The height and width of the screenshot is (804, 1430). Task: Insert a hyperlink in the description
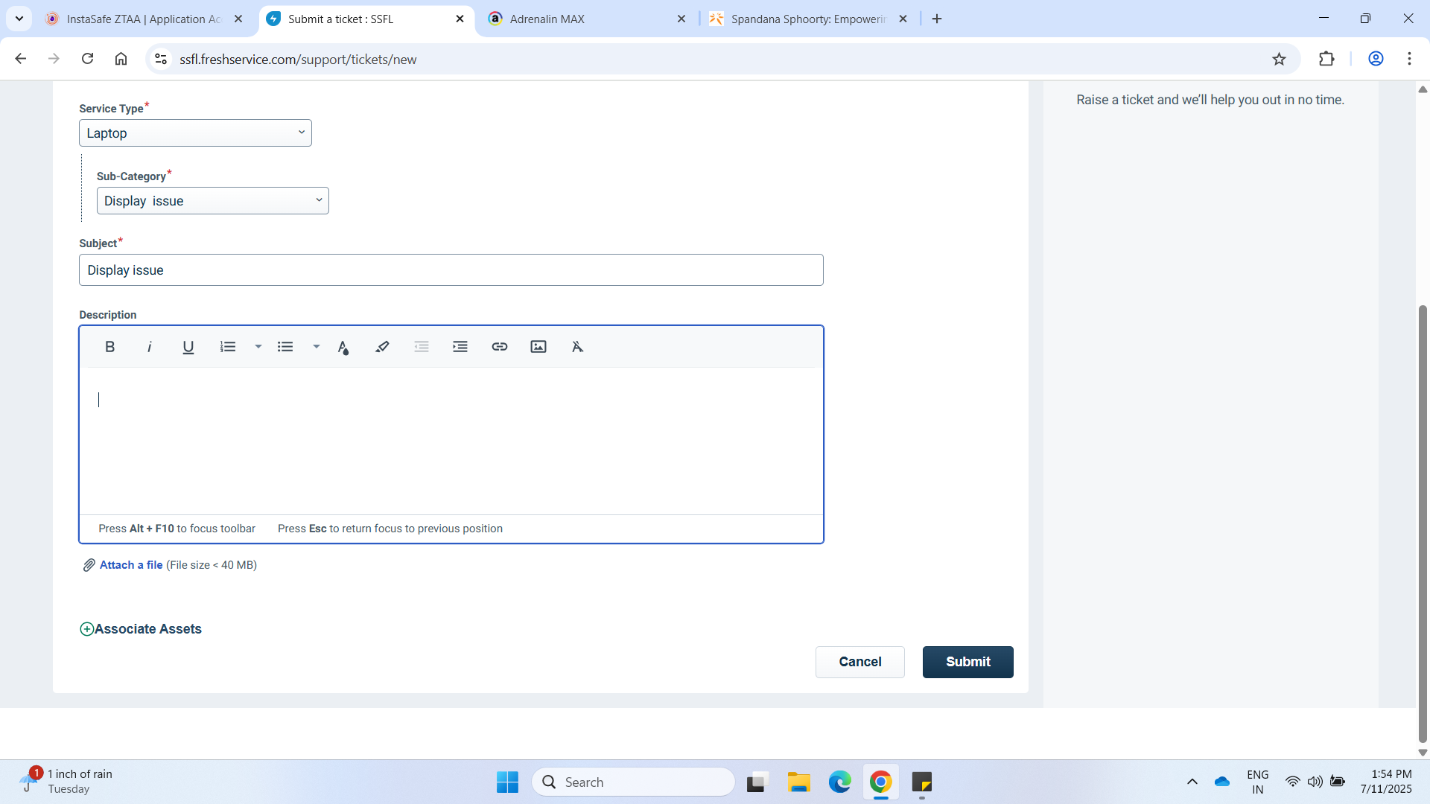(x=500, y=347)
